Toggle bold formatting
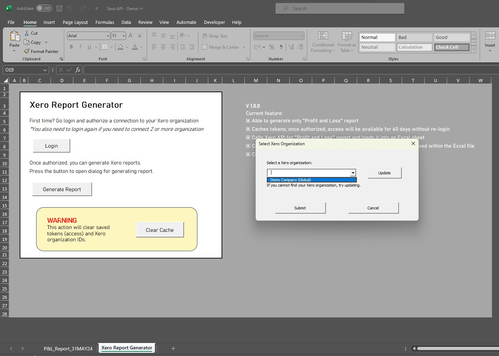This screenshot has height=356, width=499. pyautogui.click(x=71, y=47)
